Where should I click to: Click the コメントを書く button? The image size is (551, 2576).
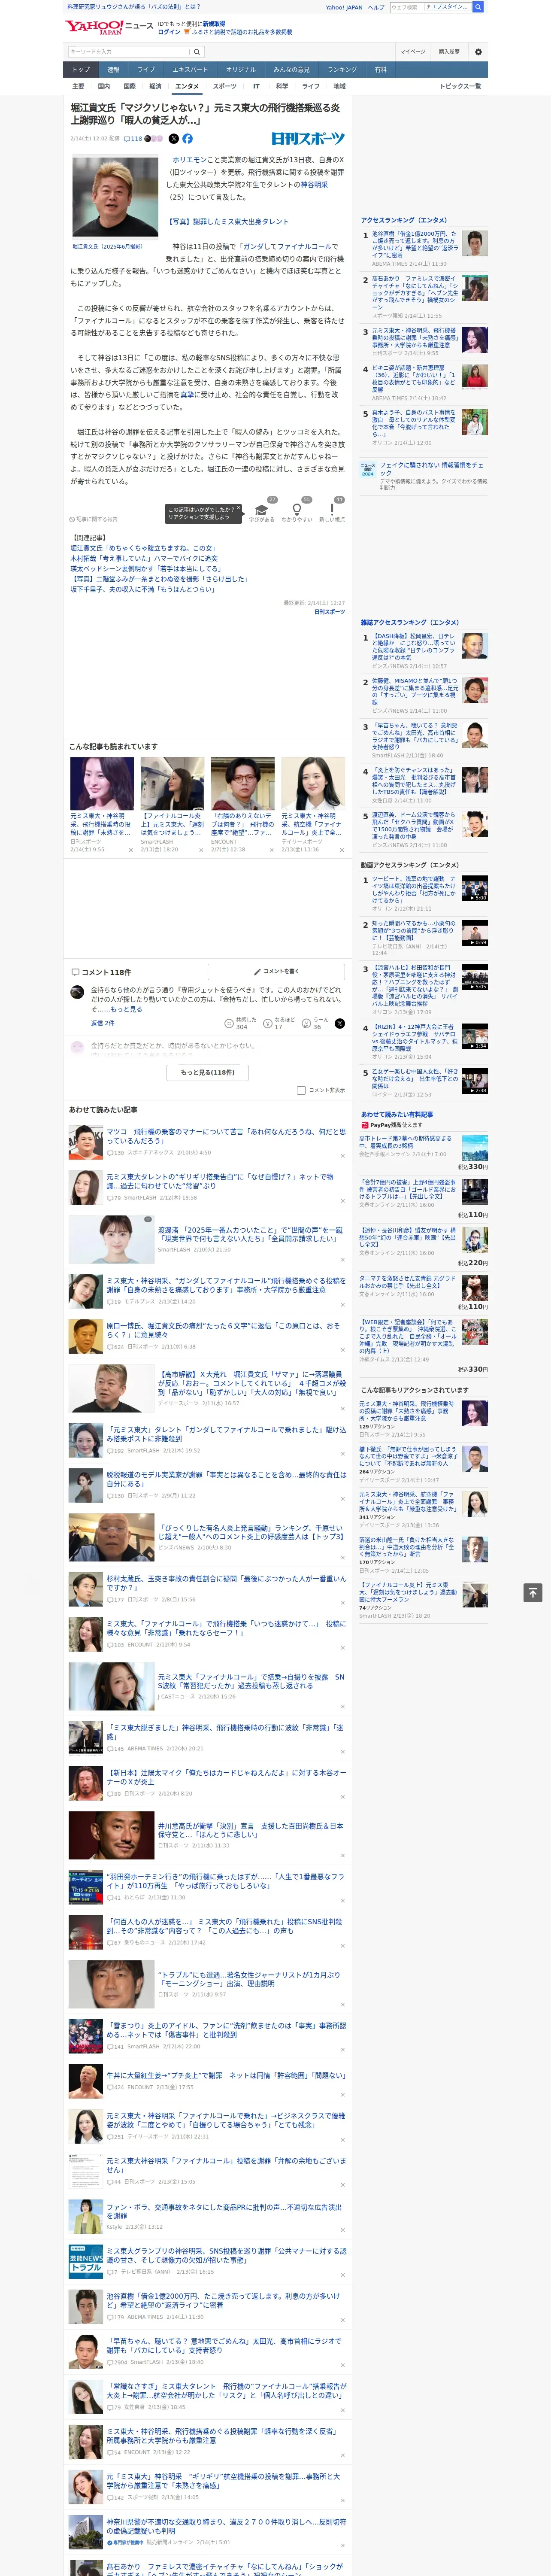coord(276,971)
